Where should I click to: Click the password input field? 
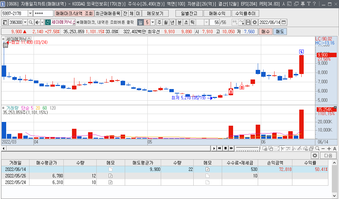(43, 13)
